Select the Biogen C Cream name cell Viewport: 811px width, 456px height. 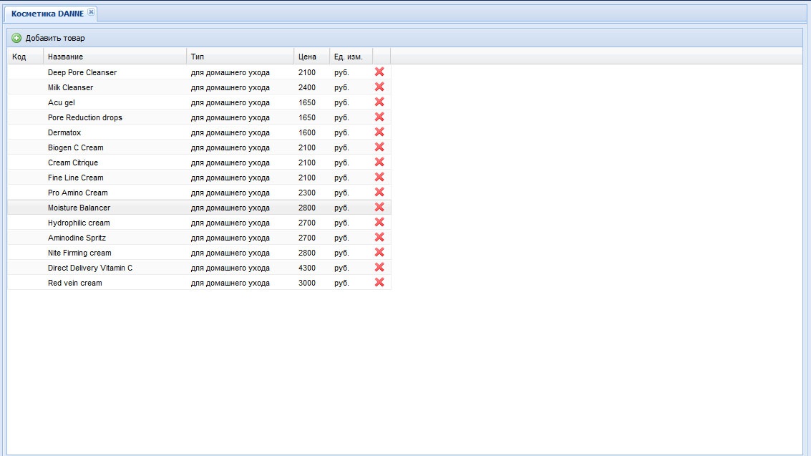[x=115, y=147]
